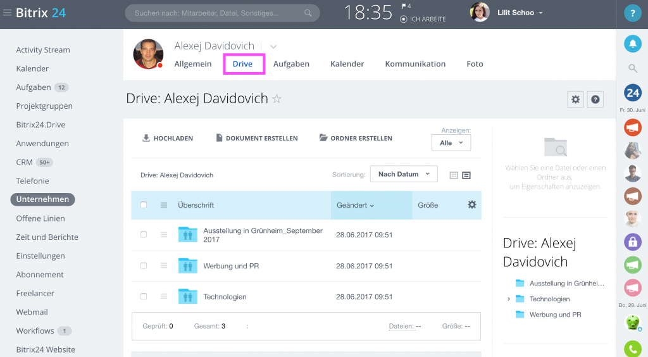
Task: Open CRM in the left menu
Action: pyautogui.click(x=25, y=163)
